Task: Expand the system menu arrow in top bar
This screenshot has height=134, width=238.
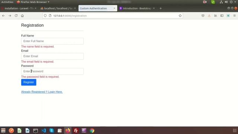Action: pyautogui.click(x=235, y=2)
